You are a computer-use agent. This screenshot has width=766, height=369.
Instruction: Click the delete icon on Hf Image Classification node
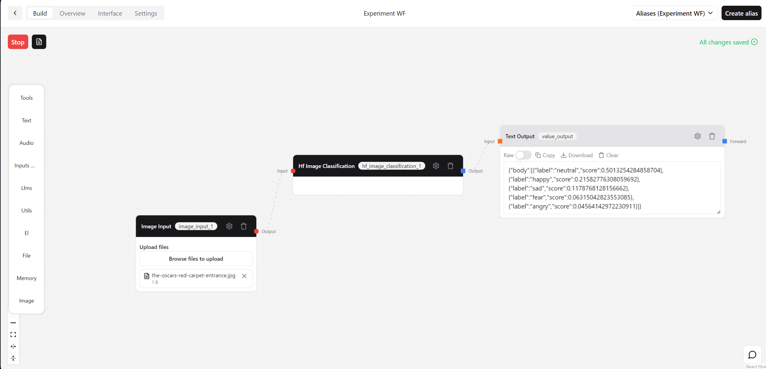pos(450,166)
